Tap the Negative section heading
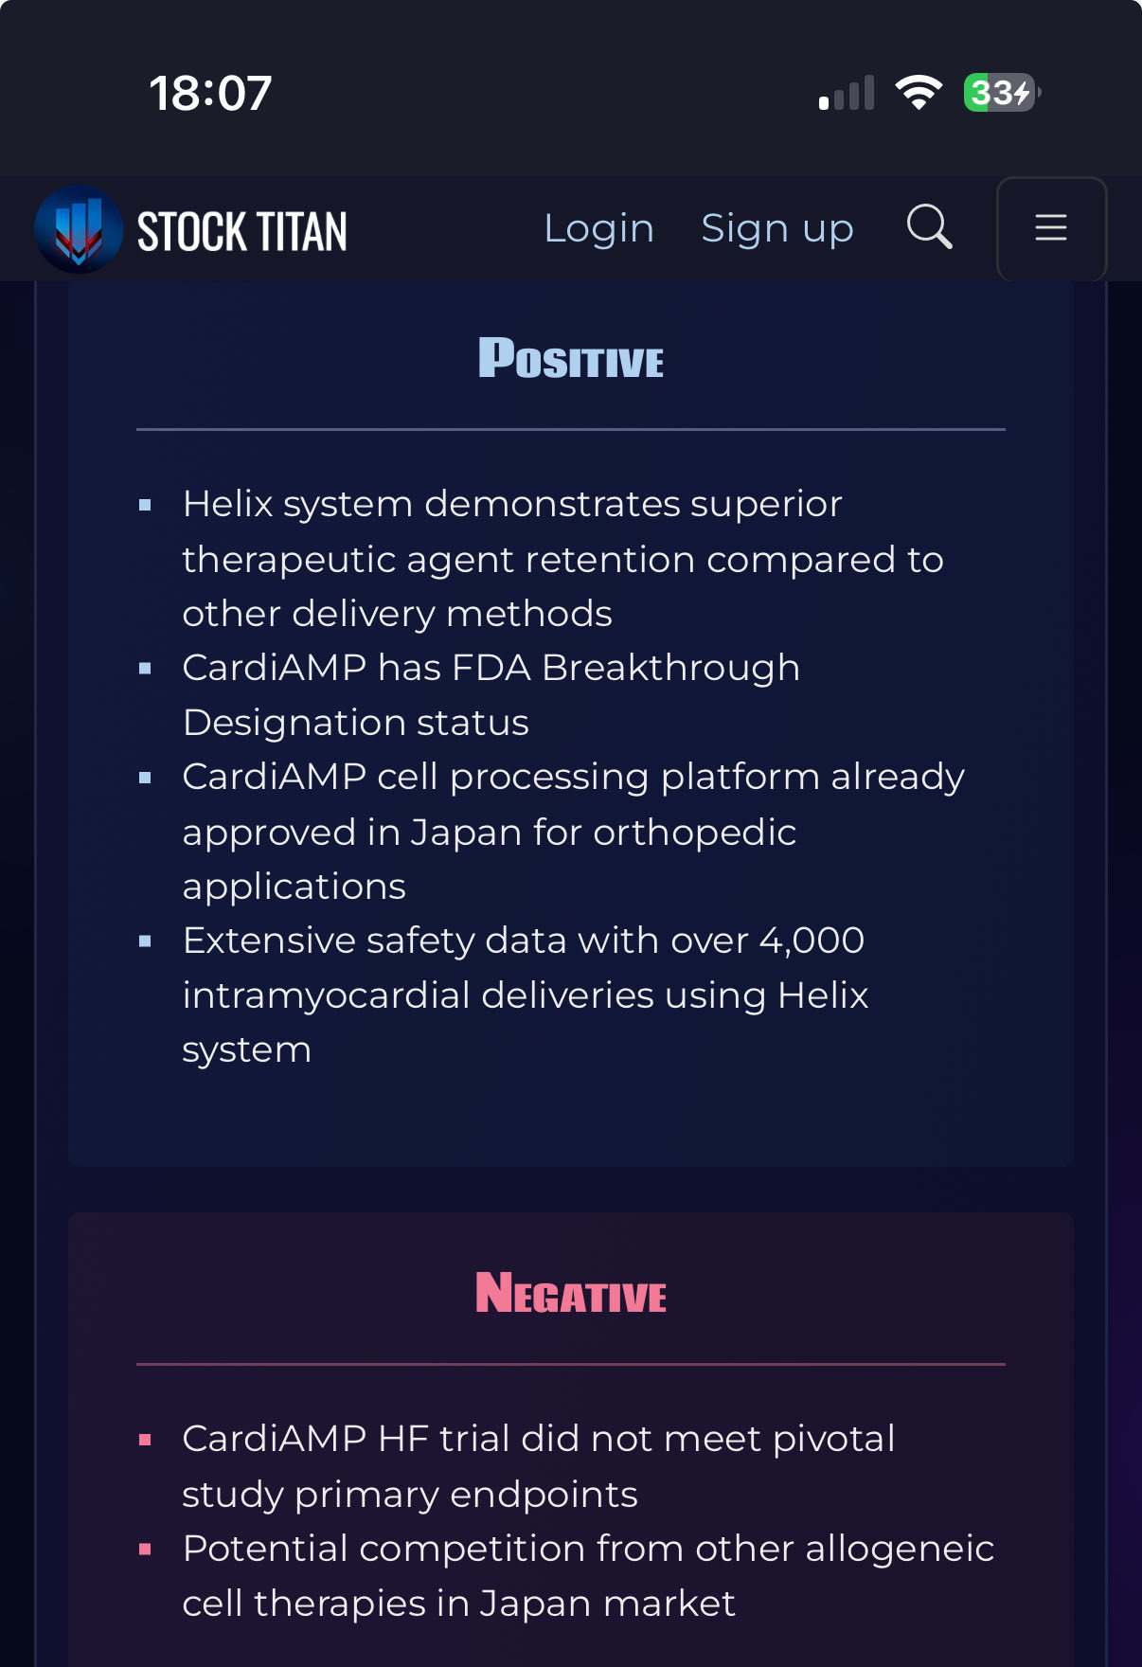The image size is (1142, 1667). 571,1294
